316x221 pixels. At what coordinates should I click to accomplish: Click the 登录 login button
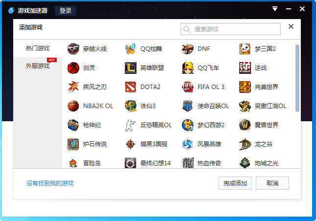pos(66,11)
